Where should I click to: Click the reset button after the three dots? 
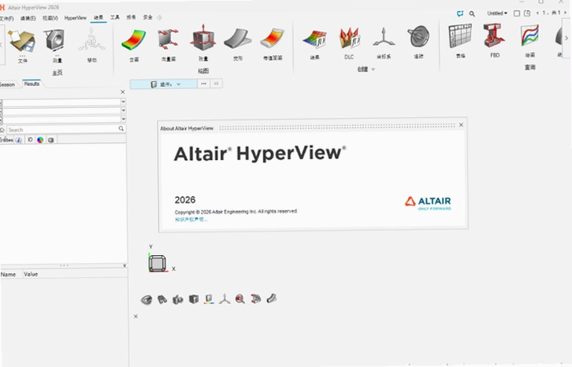point(216,83)
